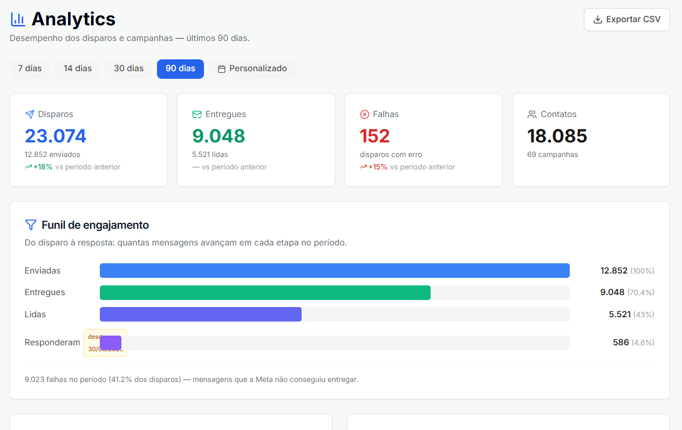Click the purple Responderam funnel bar
Screen dimensions: 682x430
[111, 343]
